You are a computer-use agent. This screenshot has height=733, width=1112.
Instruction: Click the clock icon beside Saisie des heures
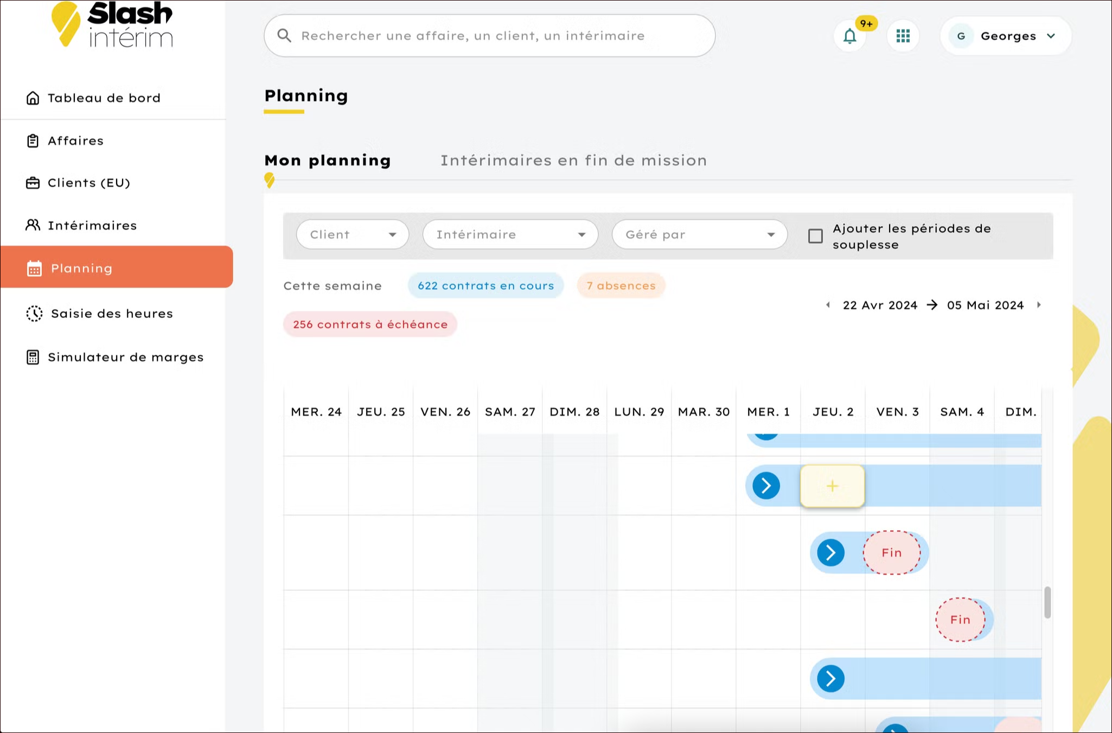(x=34, y=314)
